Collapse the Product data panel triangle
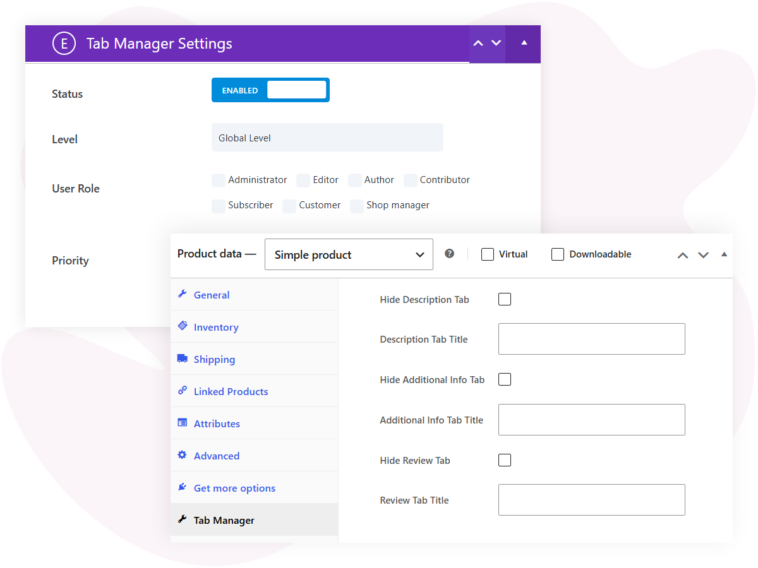The width and height of the screenshot is (758, 568). (x=724, y=254)
